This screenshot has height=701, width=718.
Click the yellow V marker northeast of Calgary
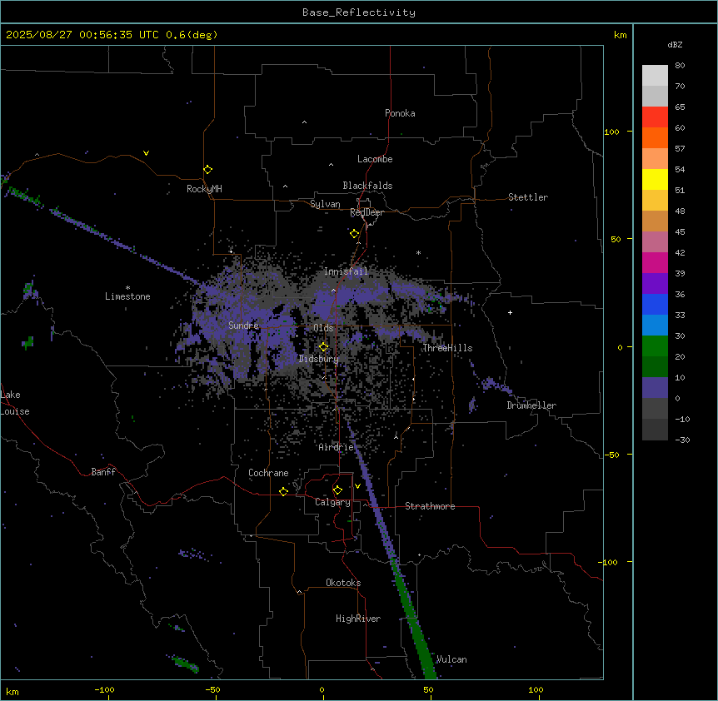pyautogui.click(x=357, y=486)
